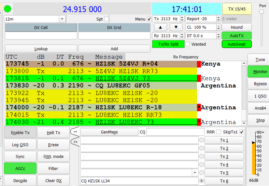Click the DX Grid header button
The width and height of the screenshot is (269, 186).
[114, 27]
